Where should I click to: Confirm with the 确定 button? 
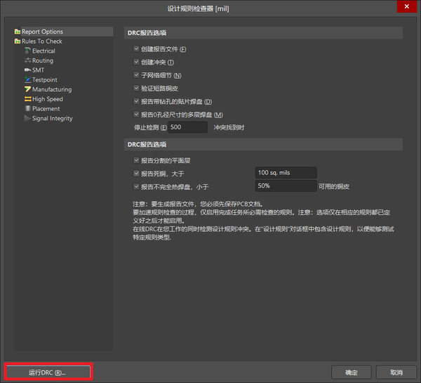pos(352,372)
